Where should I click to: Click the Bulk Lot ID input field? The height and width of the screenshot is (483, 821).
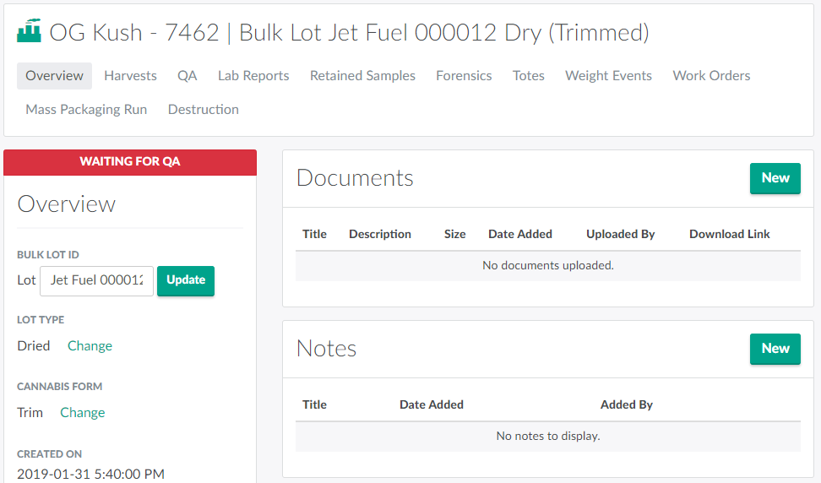point(96,280)
